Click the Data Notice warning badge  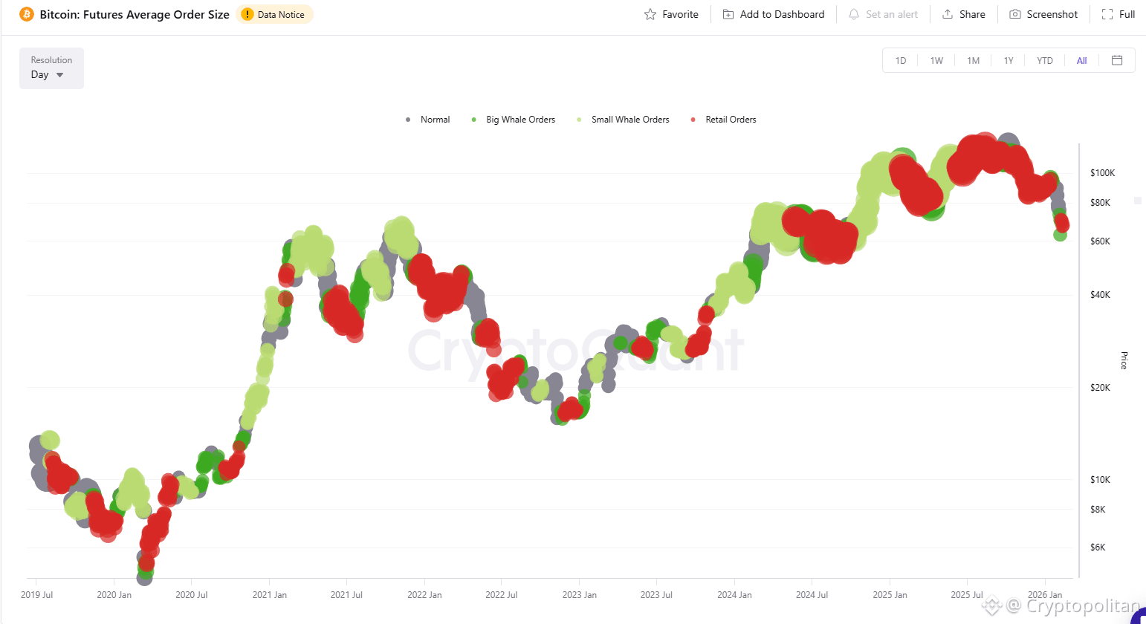coord(274,13)
